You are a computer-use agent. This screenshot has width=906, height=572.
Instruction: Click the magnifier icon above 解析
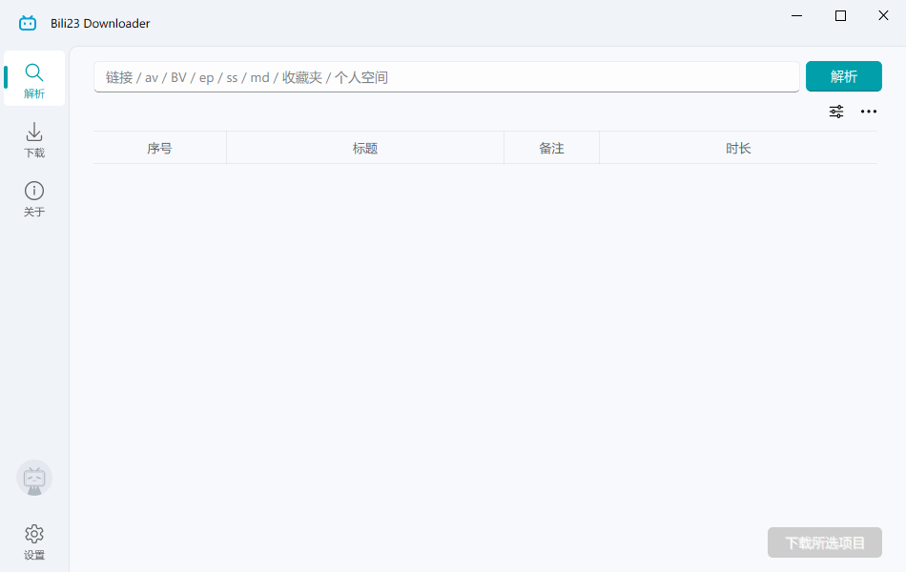[34, 71]
